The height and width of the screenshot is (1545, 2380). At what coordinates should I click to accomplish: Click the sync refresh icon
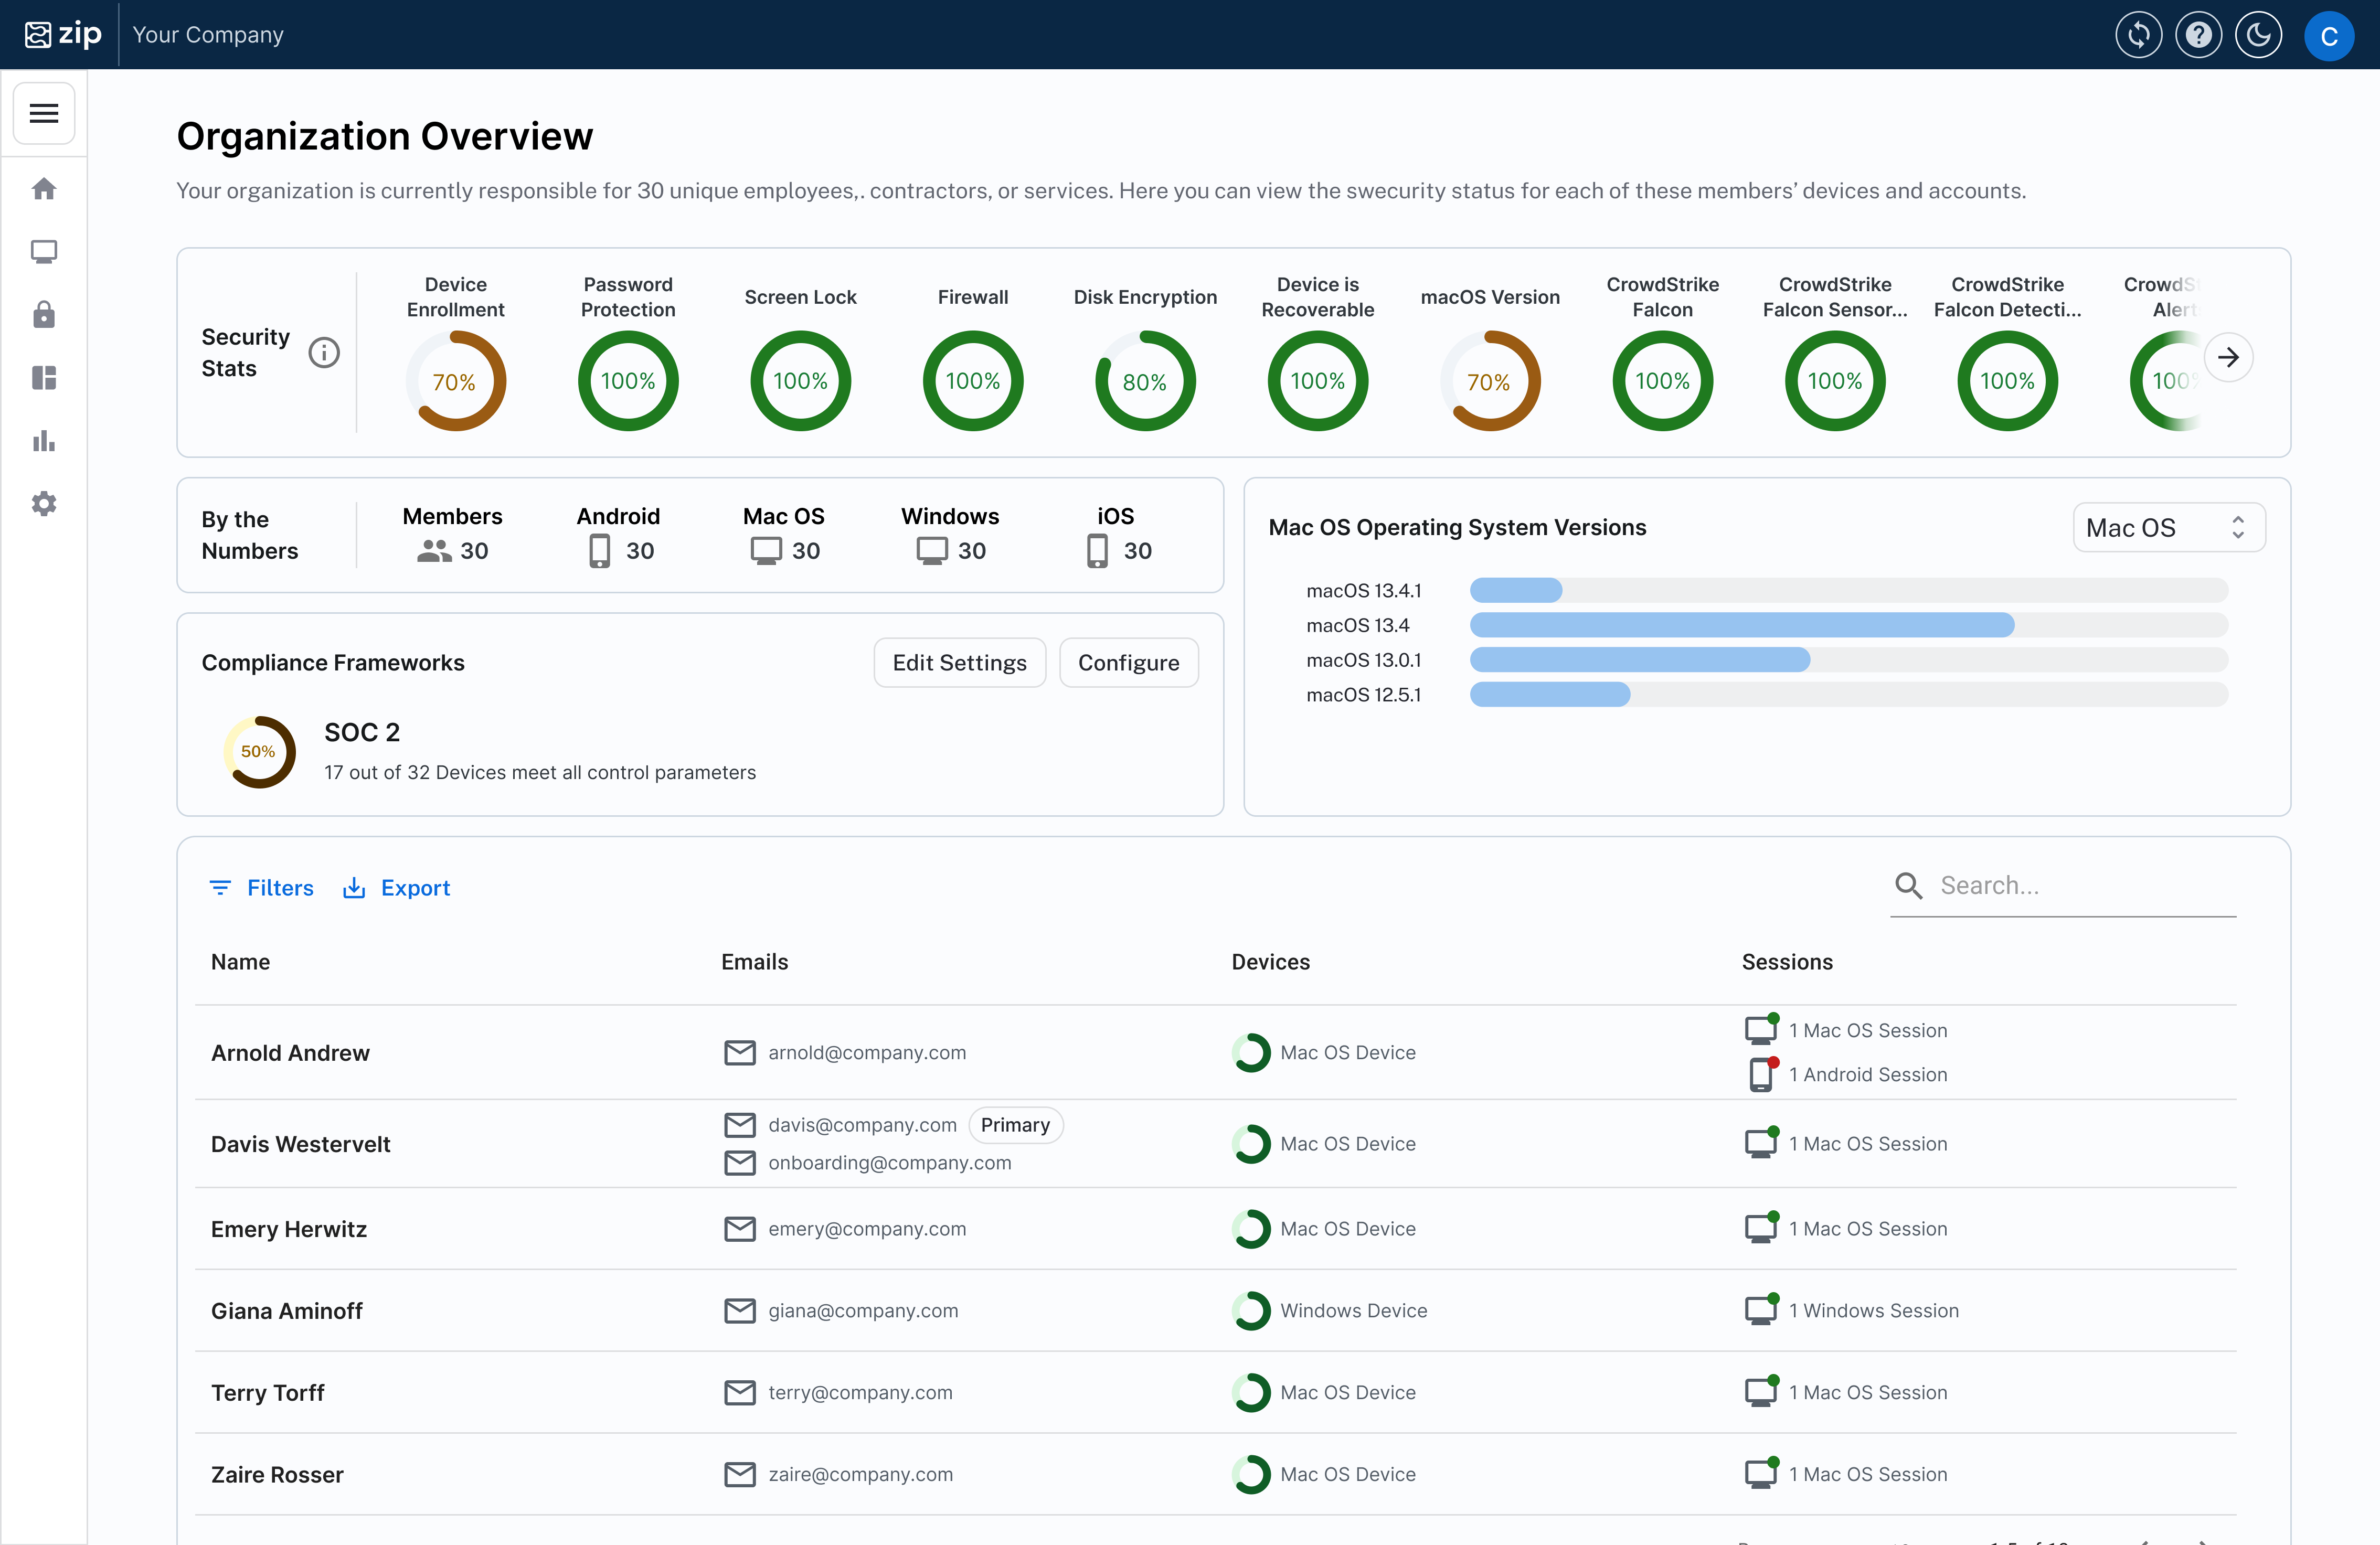[x=2138, y=35]
